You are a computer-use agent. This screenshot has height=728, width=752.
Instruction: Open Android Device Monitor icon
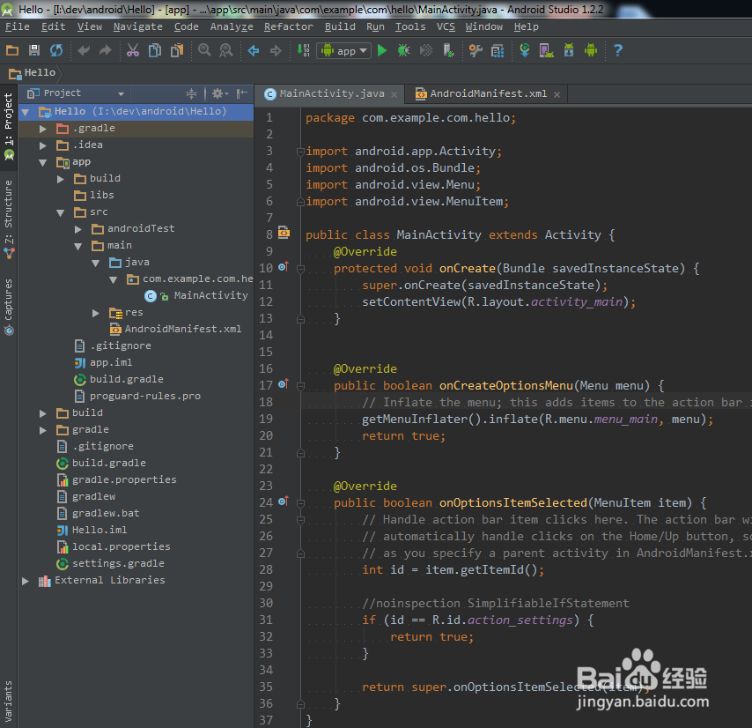(x=590, y=50)
